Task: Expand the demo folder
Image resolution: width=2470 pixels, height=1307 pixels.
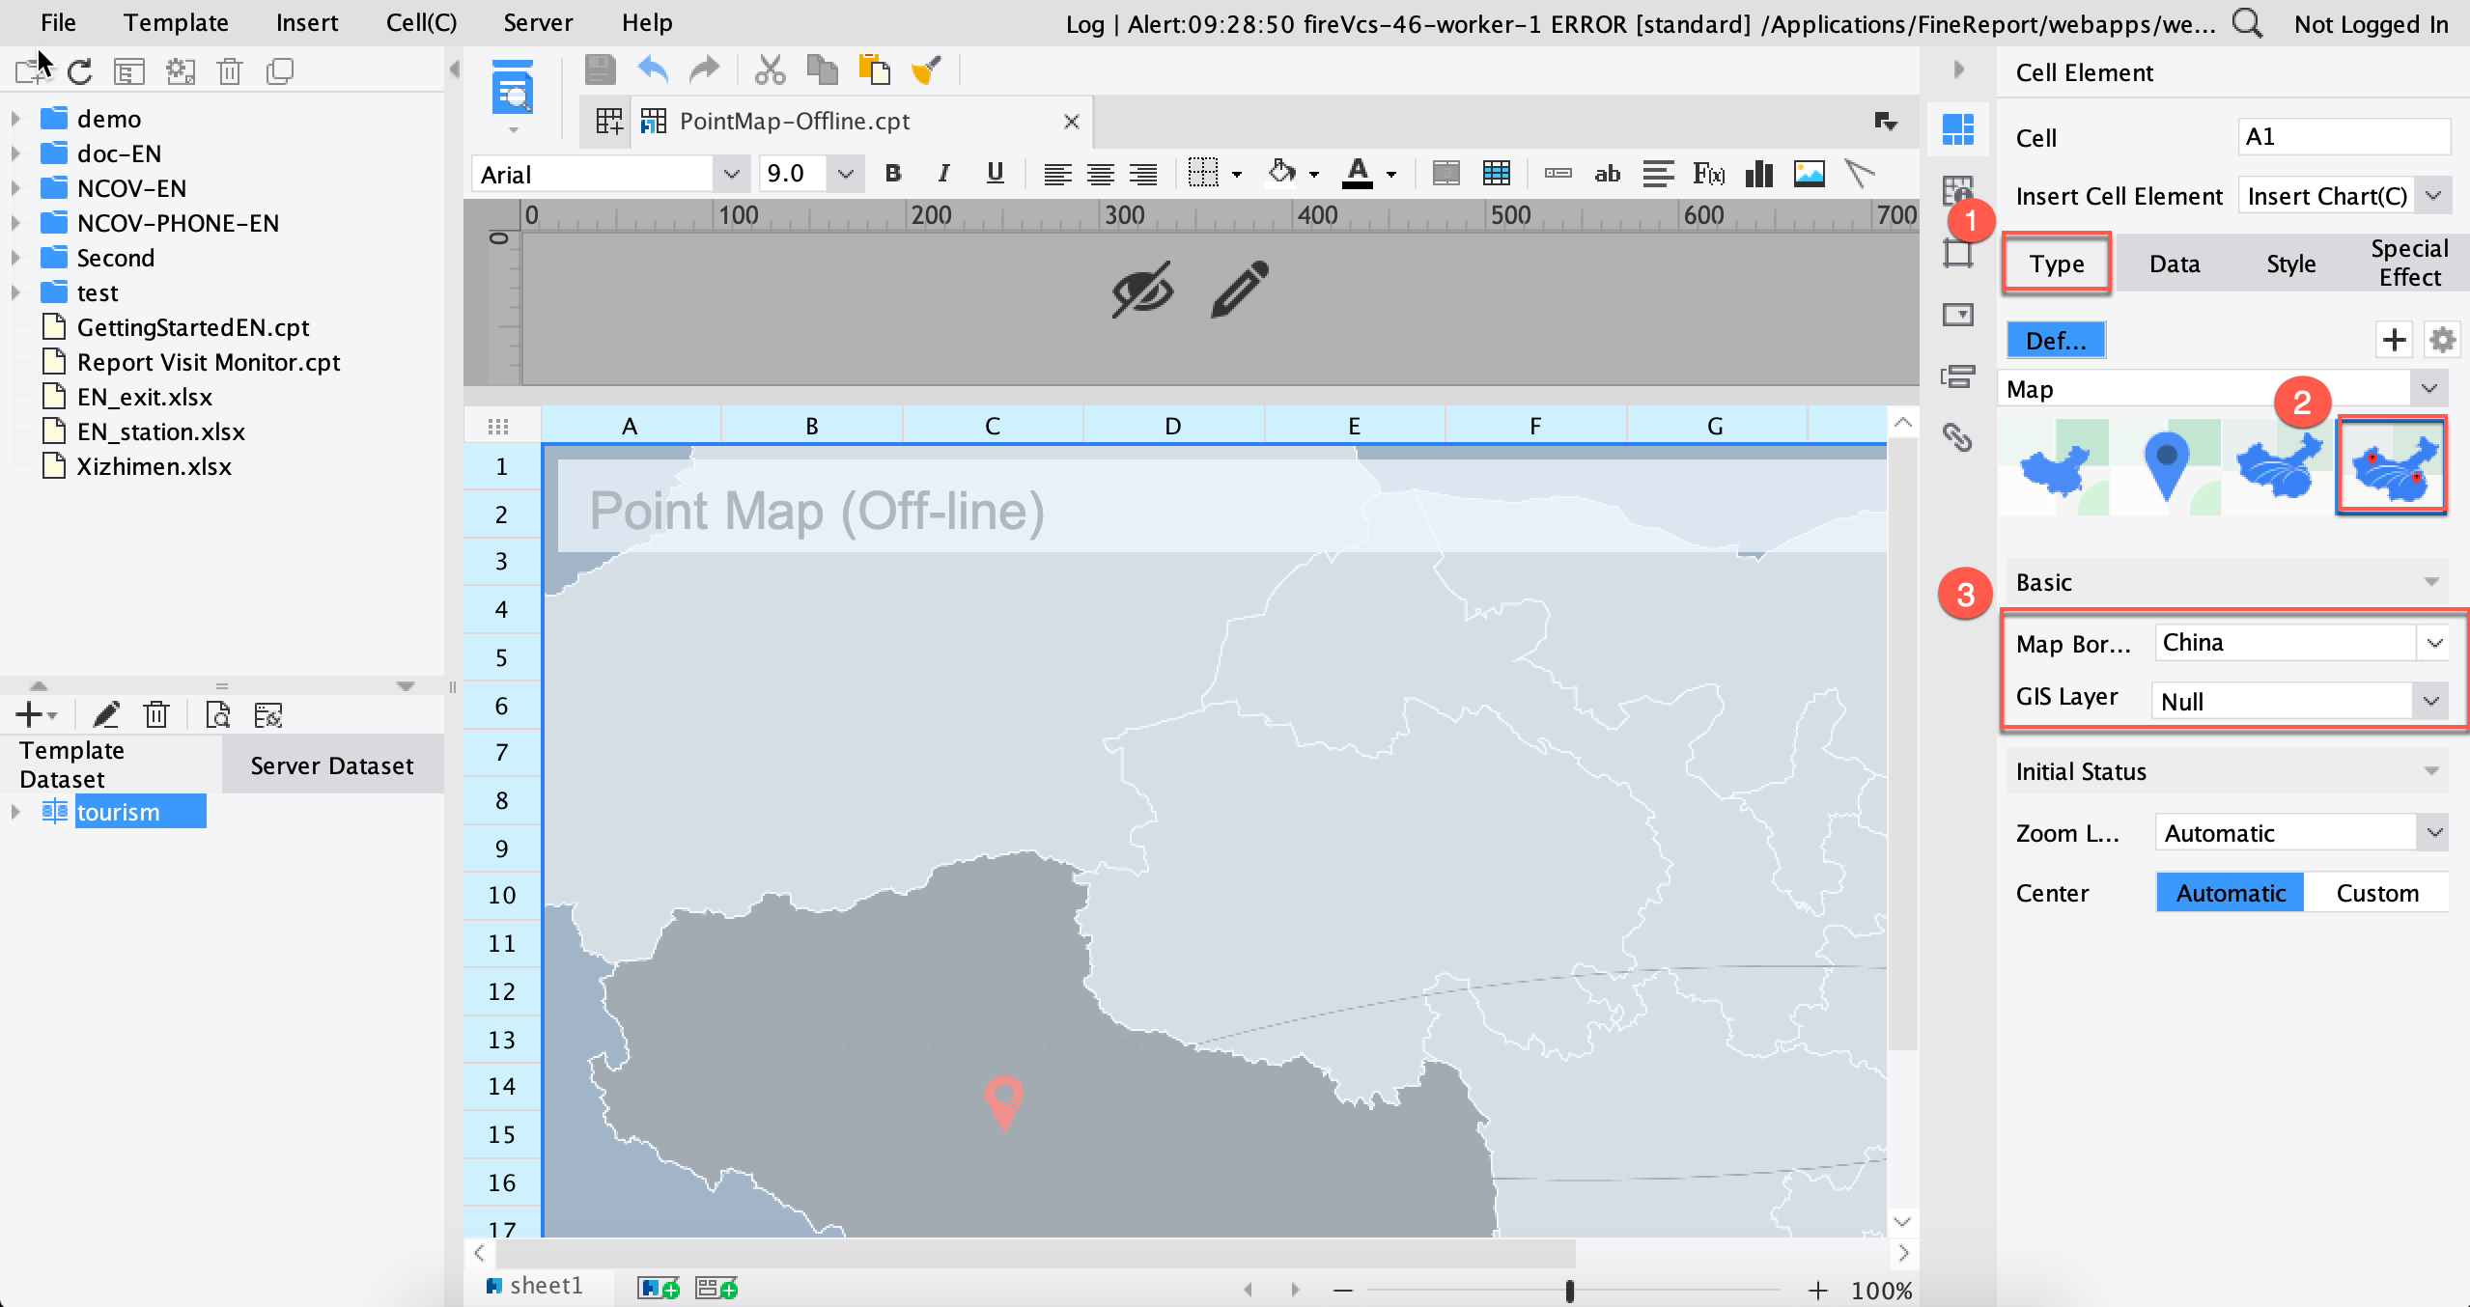Action: click(15, 119)
